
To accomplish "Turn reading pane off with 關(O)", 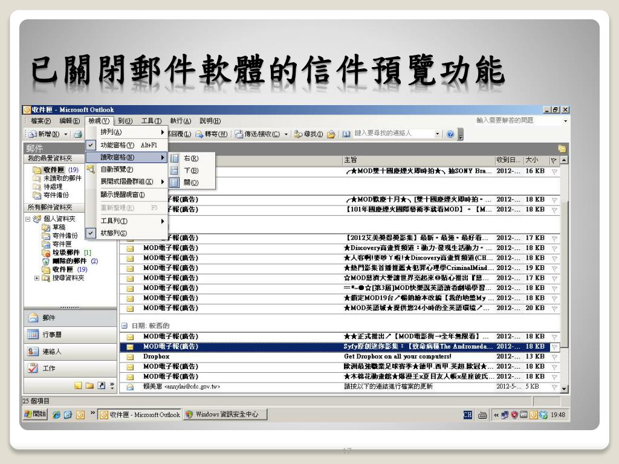I will click(x=192, y=182).
